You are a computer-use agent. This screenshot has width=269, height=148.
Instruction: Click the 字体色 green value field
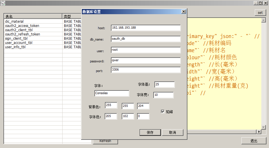(128, 116)
